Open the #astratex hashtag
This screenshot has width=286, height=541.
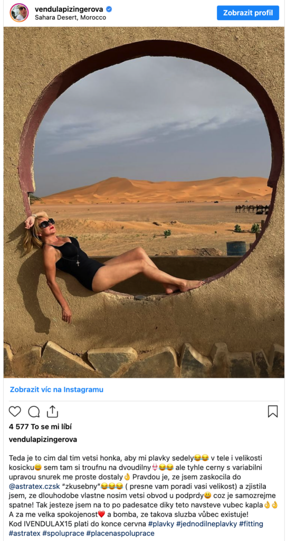coord(24,534)
